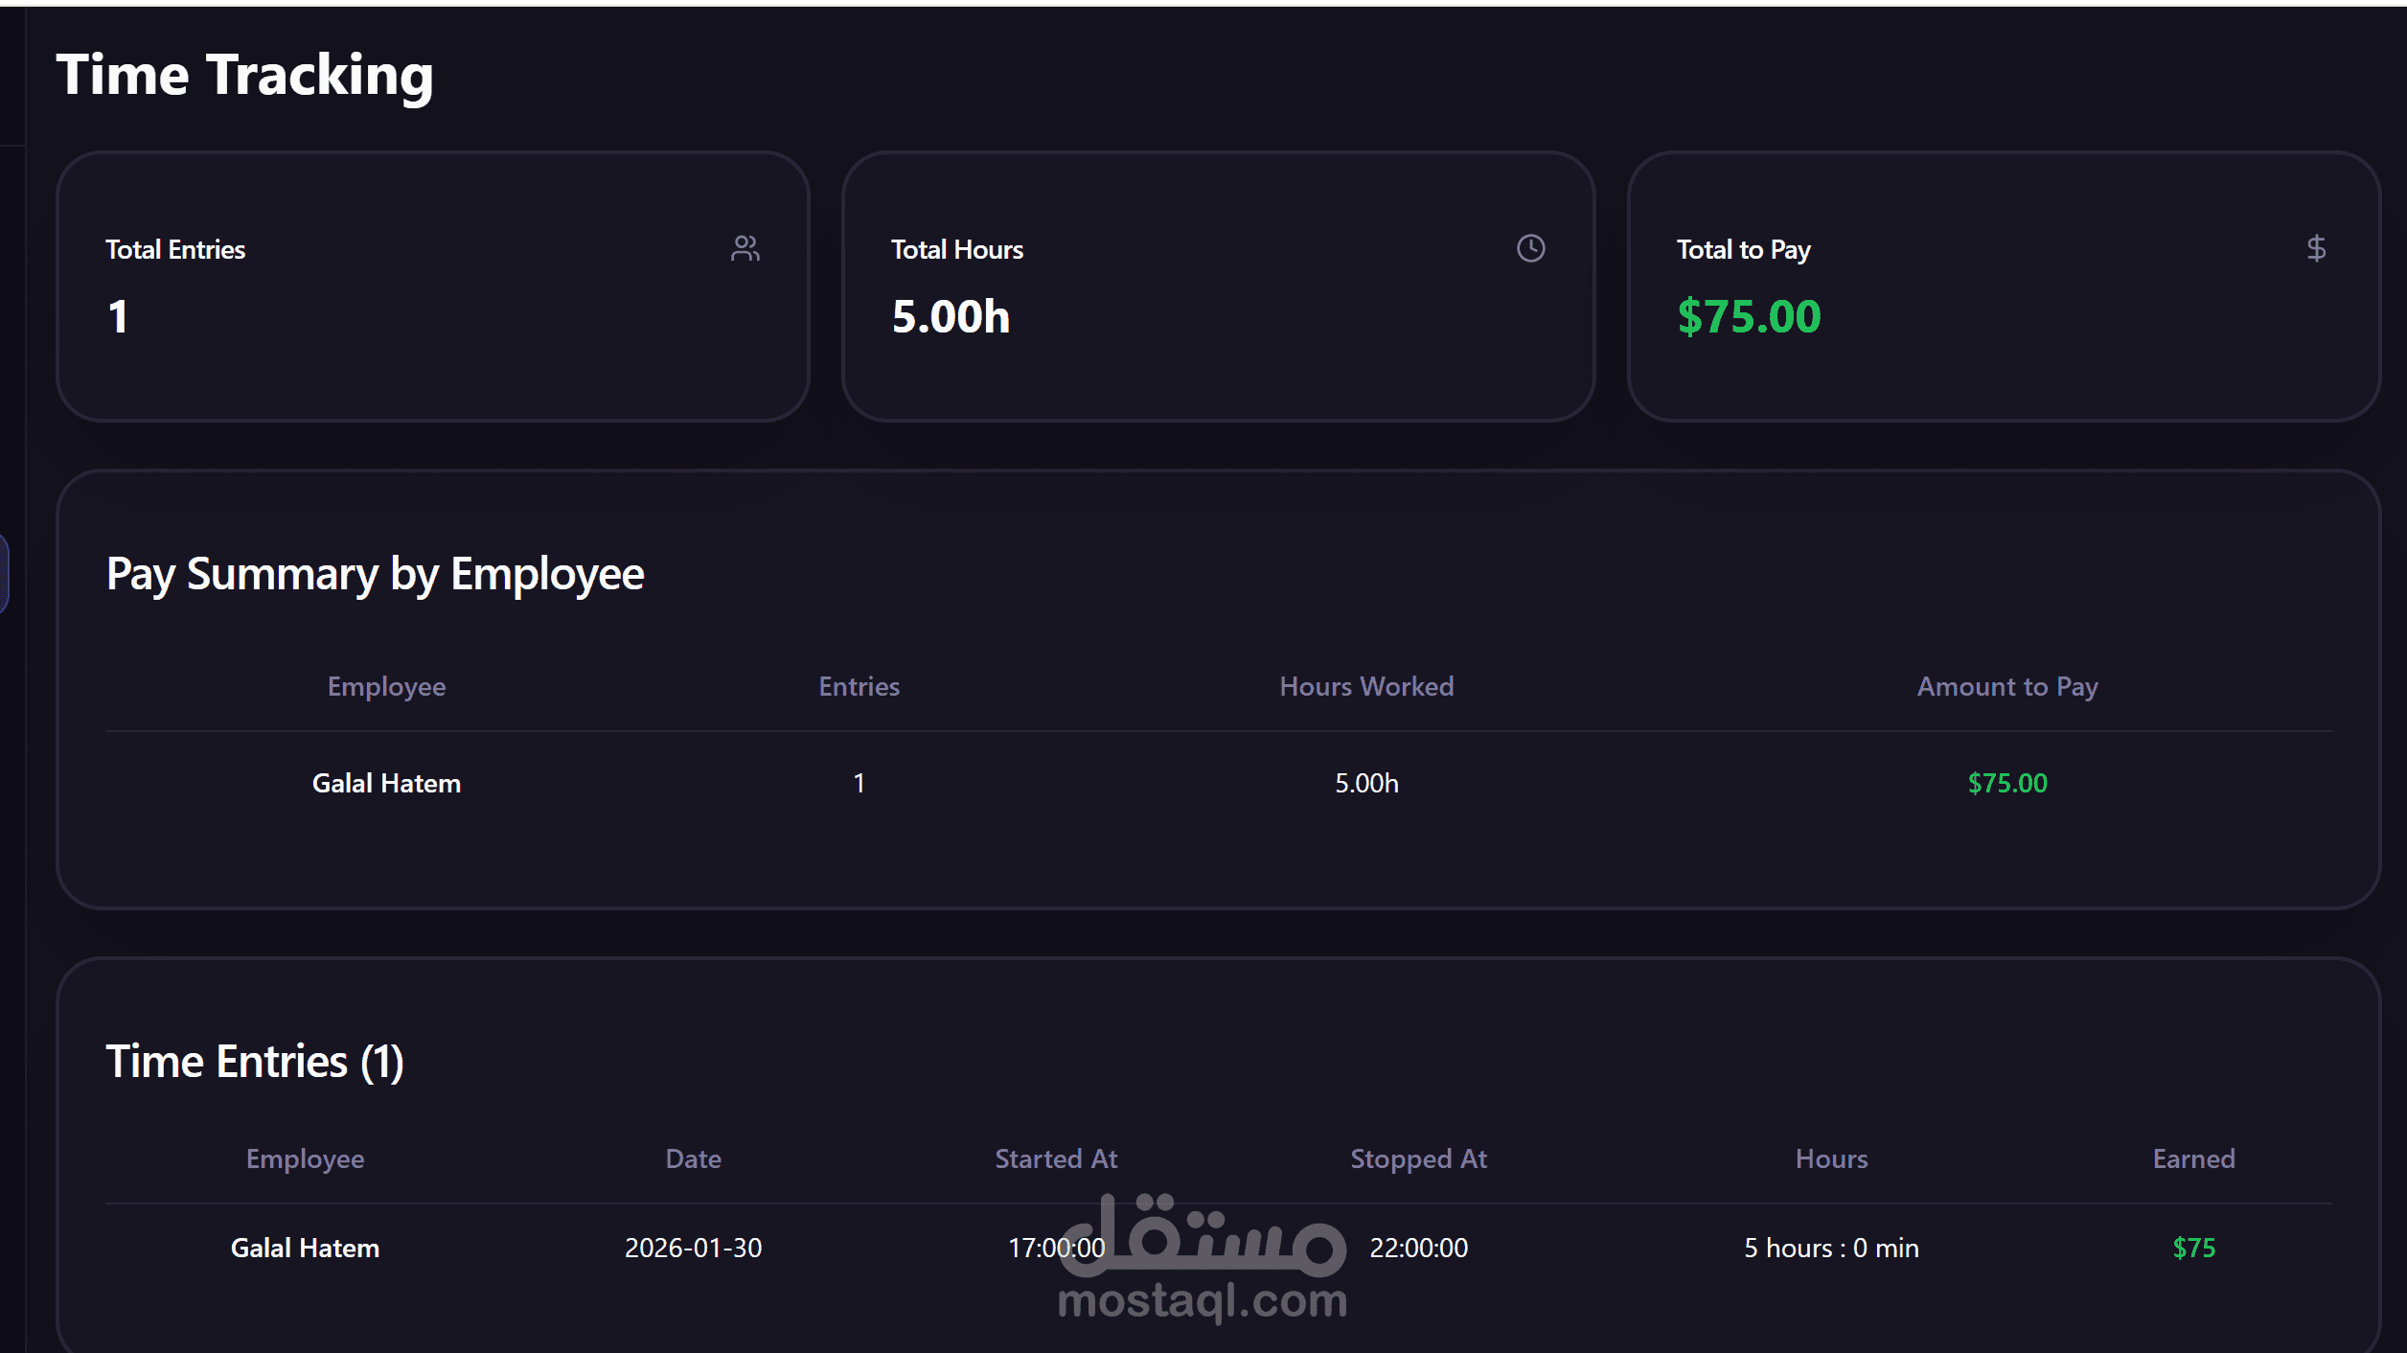Click the Date column header in Time Entries
This screenshot has height=1353, width=2407.
click(693, 1159)
